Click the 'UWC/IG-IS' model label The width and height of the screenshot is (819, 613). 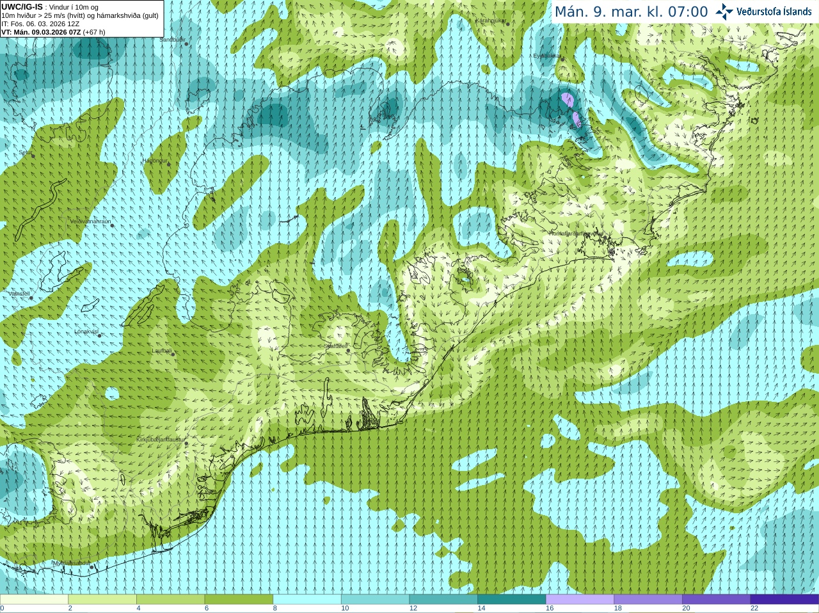(x=22, y=7)
